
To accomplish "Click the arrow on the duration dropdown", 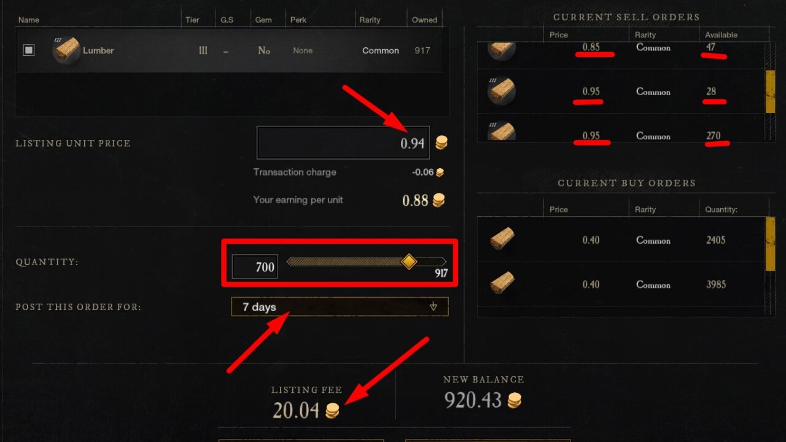I will [434, 307].
